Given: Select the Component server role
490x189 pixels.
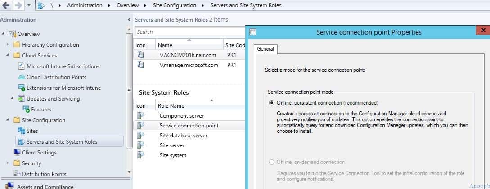Looking at the screenshot, I should [x=189, y=116].
